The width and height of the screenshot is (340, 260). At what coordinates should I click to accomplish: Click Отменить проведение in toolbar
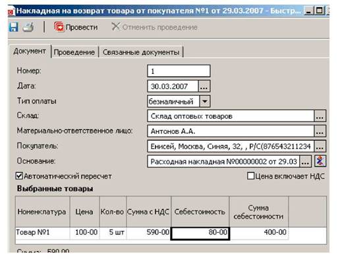(154, 27)
